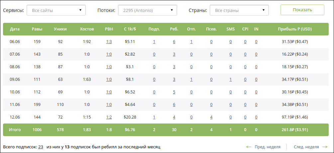Open the 1:3 РВН link for 06.06
The image size is (334, 153).
[109, 42]
